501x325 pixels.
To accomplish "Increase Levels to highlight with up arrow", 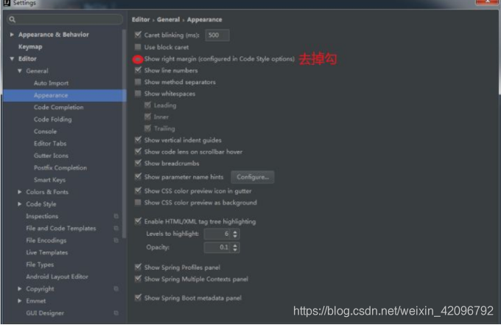I will click(x=235, y=231).
